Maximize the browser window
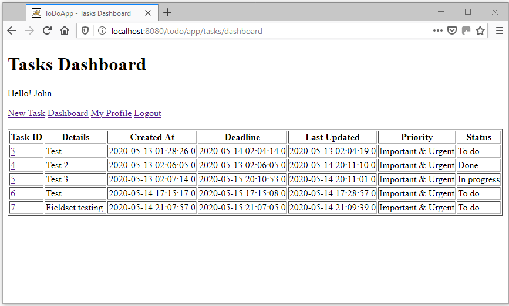Image resolution: width=509 pixels, height=306 pixels. coord(468,12)
